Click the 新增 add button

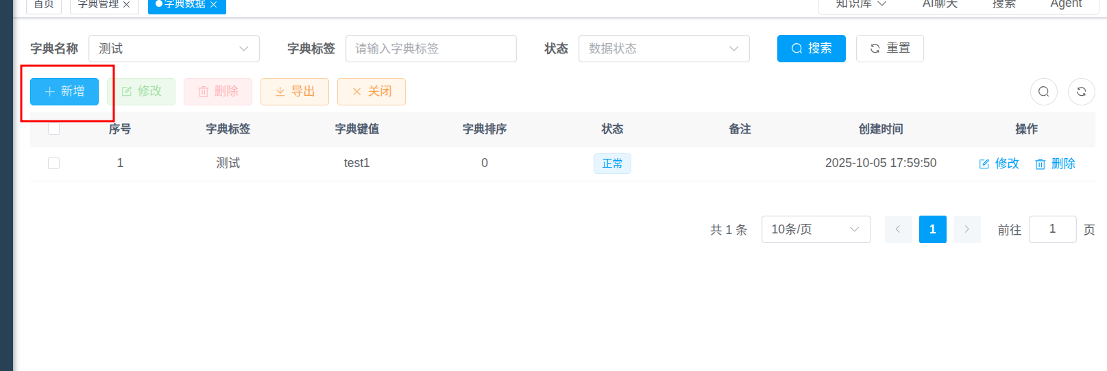point(64,92)
